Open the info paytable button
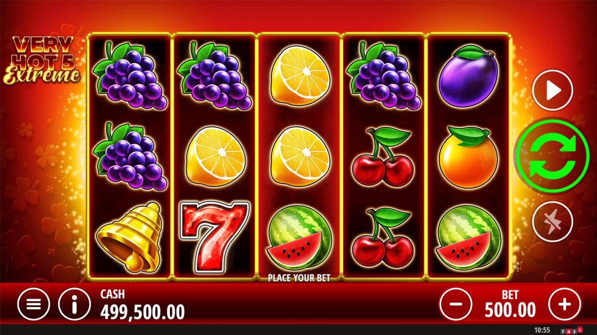597x335 pixels. coord(74,304)
